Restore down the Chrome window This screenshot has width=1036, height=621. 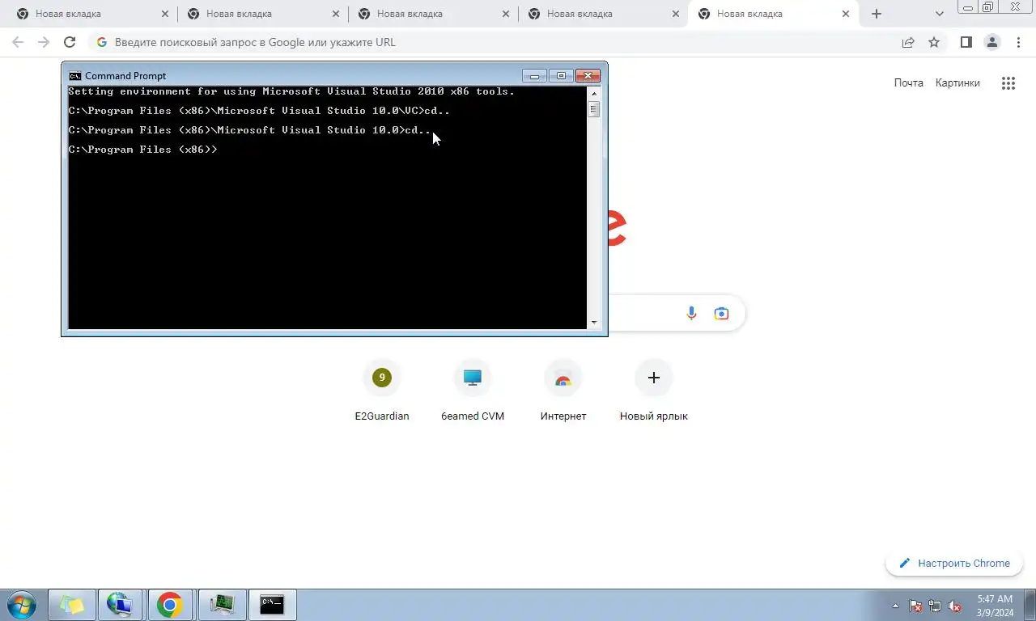click(x=988, y=6)
